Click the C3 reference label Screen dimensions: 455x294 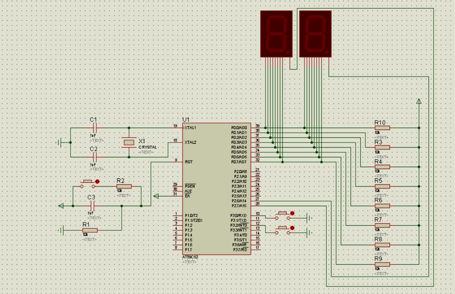point(91,197)
